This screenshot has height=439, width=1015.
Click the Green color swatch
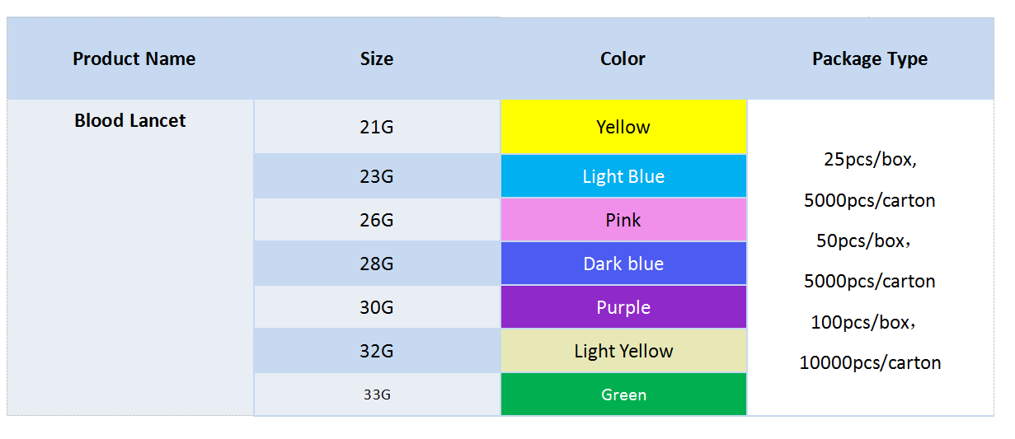pos(623,395)
